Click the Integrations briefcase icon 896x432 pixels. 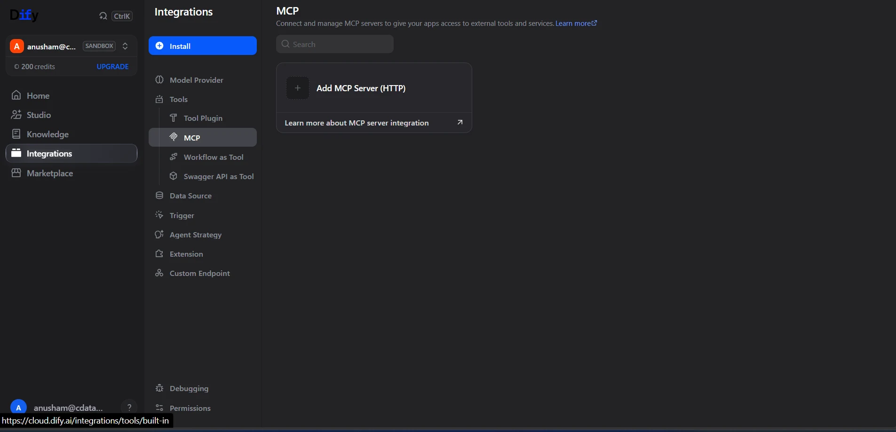tap(16, 153)
